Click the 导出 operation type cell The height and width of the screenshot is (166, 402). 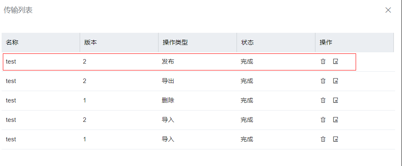[168, 81]
